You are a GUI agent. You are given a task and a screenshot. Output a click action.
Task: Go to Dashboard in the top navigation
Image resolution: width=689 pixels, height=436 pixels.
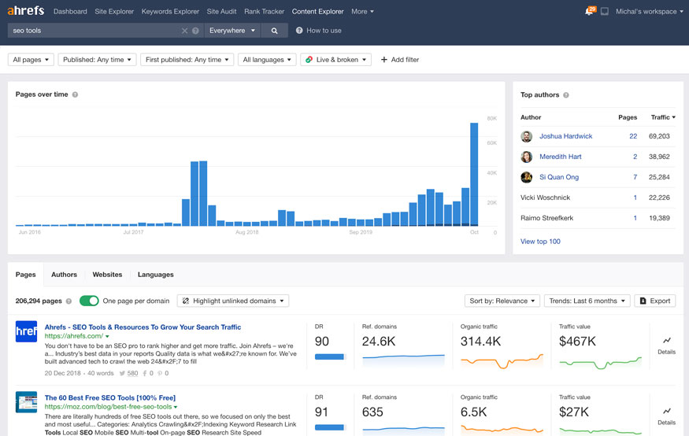(x=70, y=12)
